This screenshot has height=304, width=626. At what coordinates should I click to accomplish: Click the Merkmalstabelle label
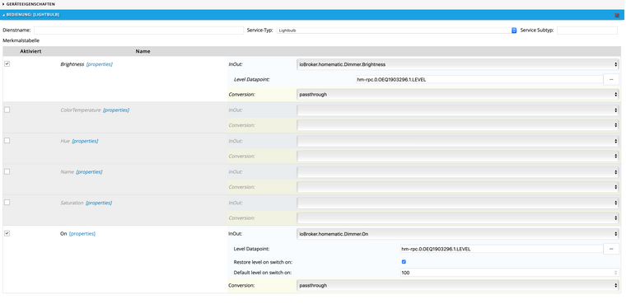(x=21, y=40)
